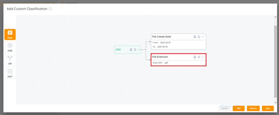Open File Create Date rule settings gear

point(199,37)
